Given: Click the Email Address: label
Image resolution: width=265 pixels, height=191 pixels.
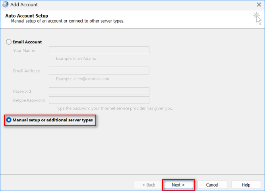Looking at the screenshot, I should point(26,71).
